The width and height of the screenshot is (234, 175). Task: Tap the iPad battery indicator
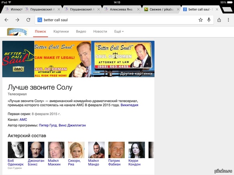click(230, 2)
